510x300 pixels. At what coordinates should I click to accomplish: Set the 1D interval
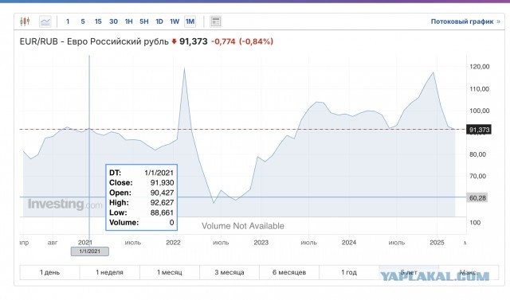[159, 21]
